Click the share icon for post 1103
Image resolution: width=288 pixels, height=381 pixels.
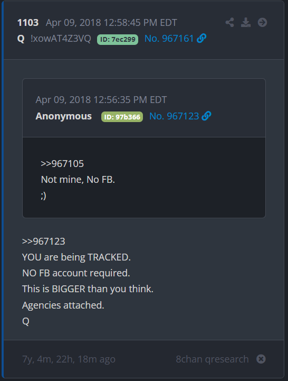(229, 22)
